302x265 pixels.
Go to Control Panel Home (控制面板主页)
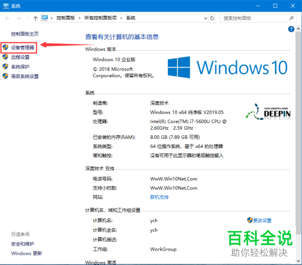coord(25,34)
